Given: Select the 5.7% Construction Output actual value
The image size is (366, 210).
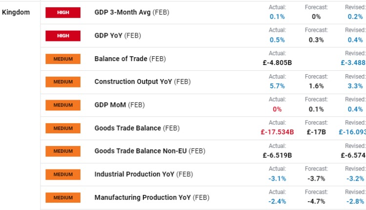Looking at the screenshot, I should (277, 86).
